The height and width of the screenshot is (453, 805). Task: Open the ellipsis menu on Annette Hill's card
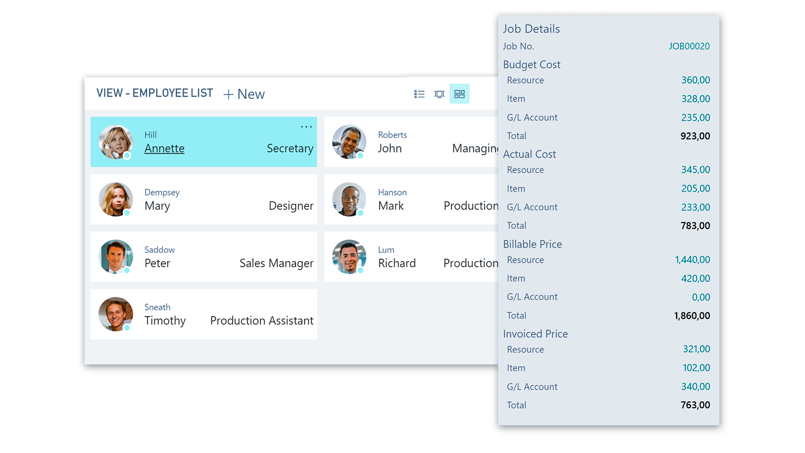pyautogui.click(x=306, y=127)
